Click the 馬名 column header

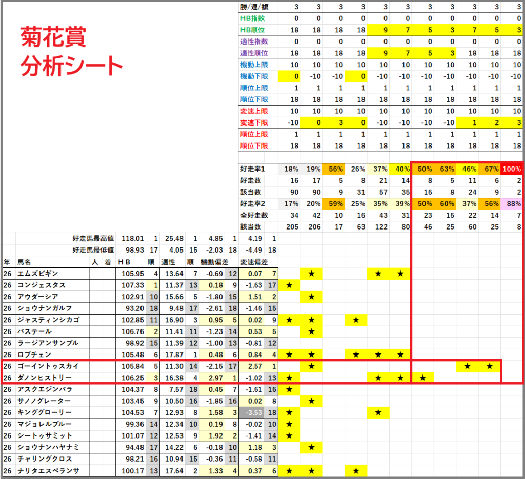click(24, 262)
